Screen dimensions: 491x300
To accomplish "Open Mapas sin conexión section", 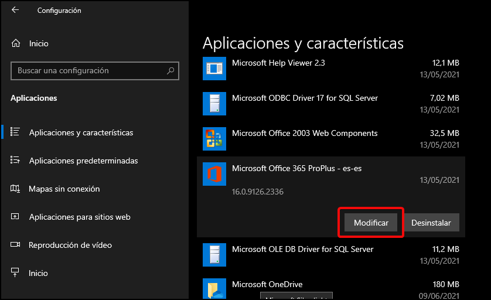I will click(64, 189).
